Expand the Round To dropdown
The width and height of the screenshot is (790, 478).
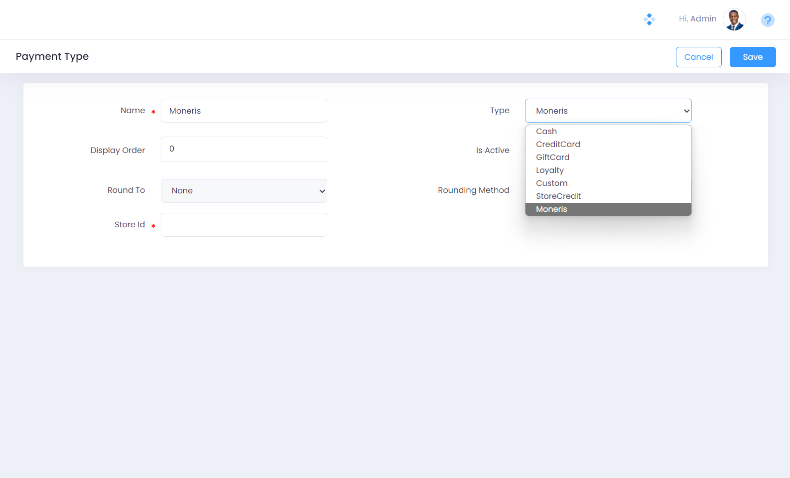[244, 191]
